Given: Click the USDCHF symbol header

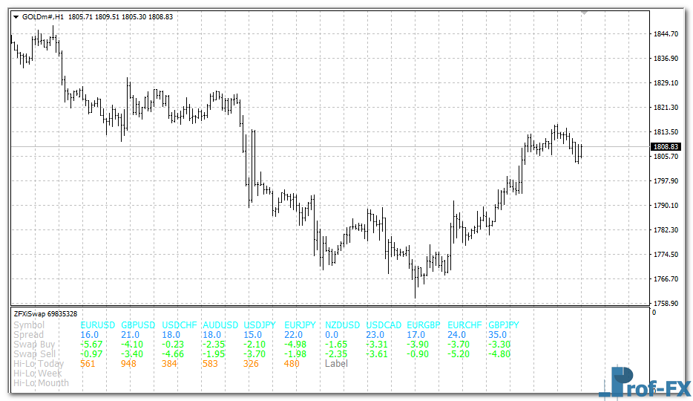Looking at the screenshot, I should [x=179, y=325].
